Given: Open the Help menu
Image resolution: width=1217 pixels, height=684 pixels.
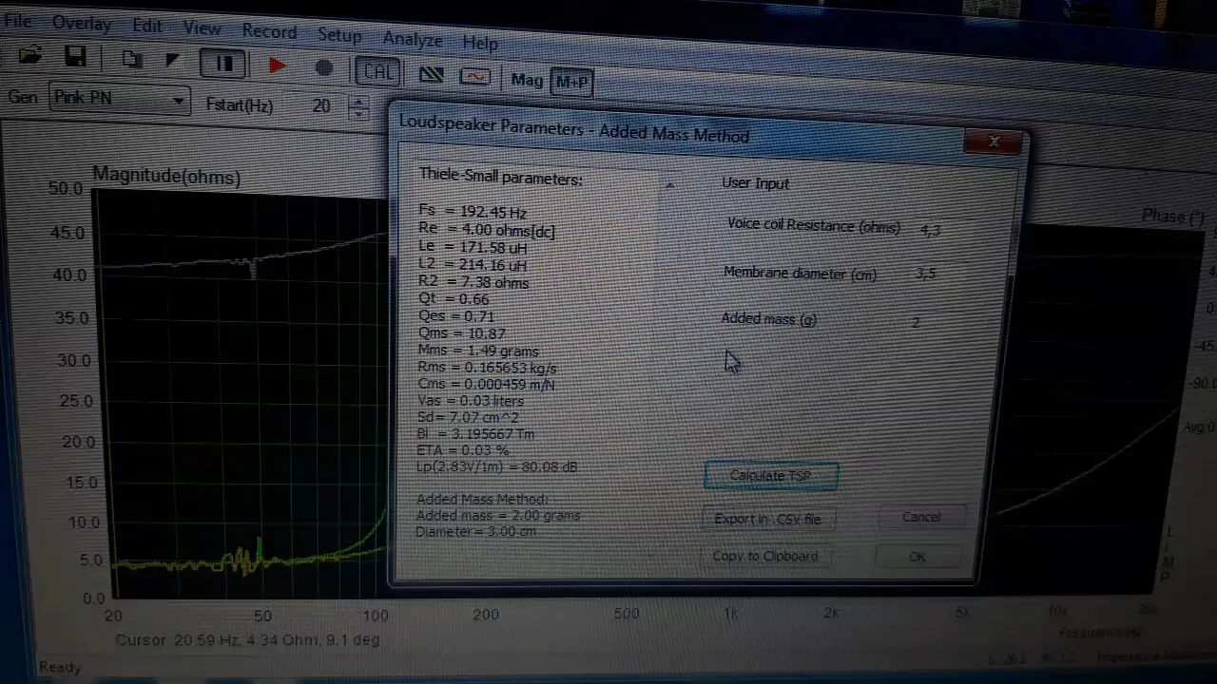Looking at the screenshot, I should (480, 43).
